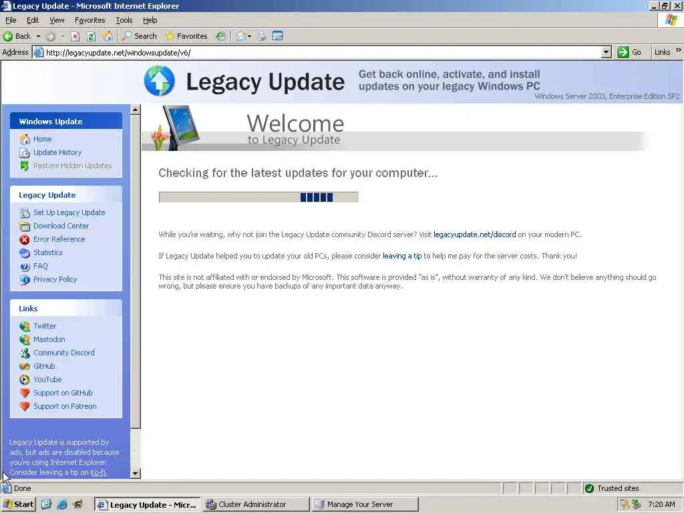Click the Edit page toolbar icon
Image resolution: width=684 pixels, height=513 pixels.
[278, 36]
